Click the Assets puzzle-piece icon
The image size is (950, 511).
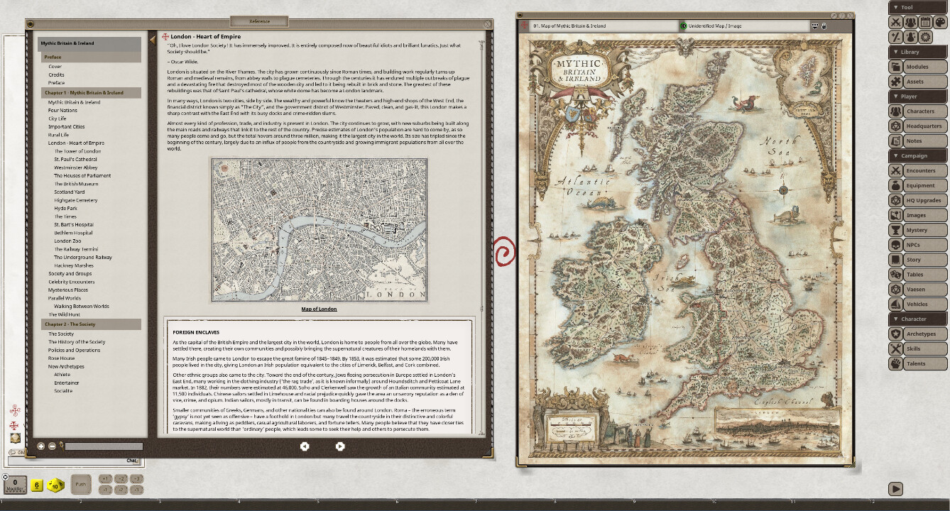tap(895, 82)
